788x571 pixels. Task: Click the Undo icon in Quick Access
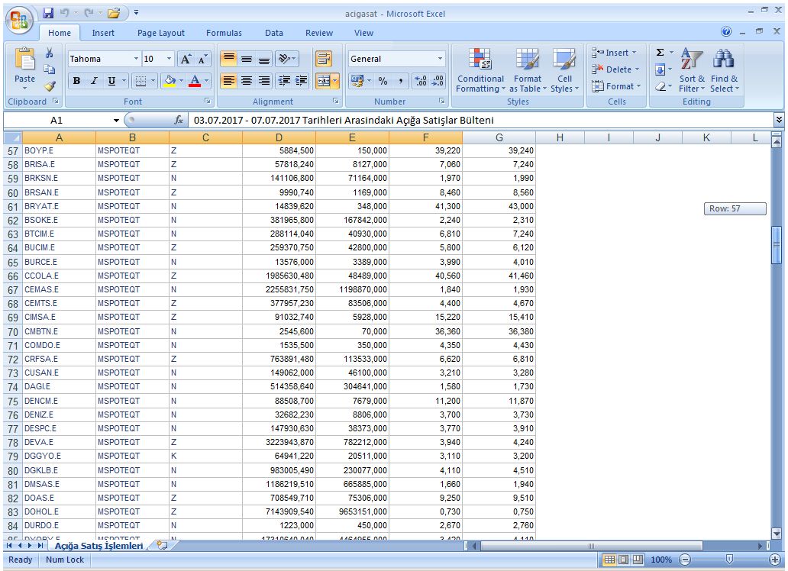(x=65, y=13)
